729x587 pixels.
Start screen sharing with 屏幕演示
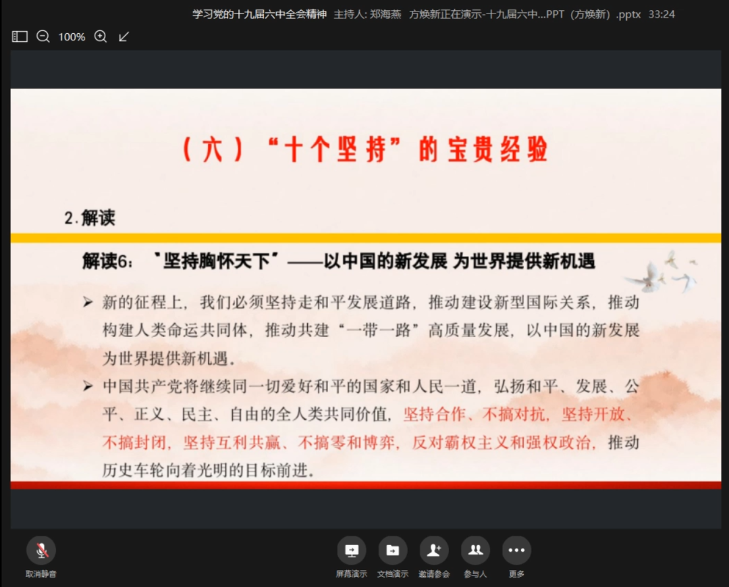351,551
